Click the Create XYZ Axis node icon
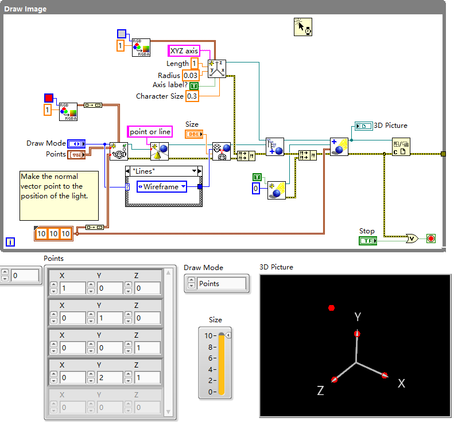 [217, 69]
